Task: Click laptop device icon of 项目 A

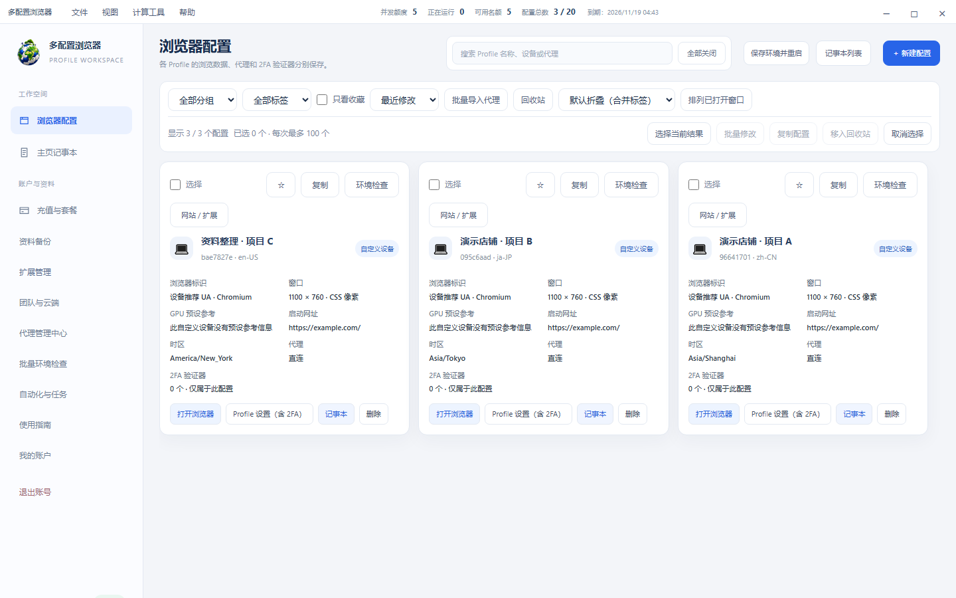Action: (700, 249)
